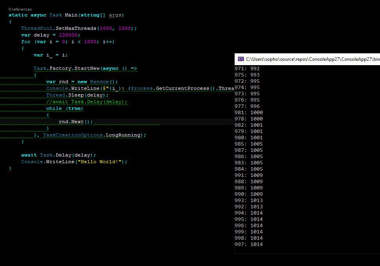Image resolution: width=380 pixels, height=266 pixels.
Task: Click console output line '976: 995'
Action: click(x=247, y=100)
